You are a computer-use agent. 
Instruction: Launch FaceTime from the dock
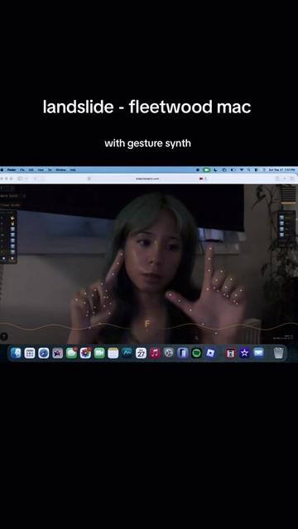tap(99, 353)
